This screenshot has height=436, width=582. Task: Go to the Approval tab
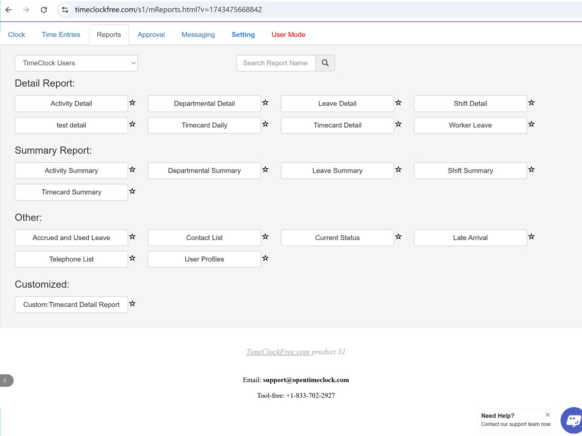[x=151, y=34]
